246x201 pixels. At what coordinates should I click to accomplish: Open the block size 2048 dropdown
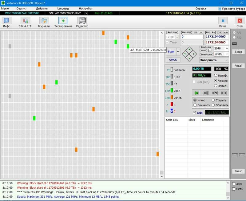[x=227, y=49]
